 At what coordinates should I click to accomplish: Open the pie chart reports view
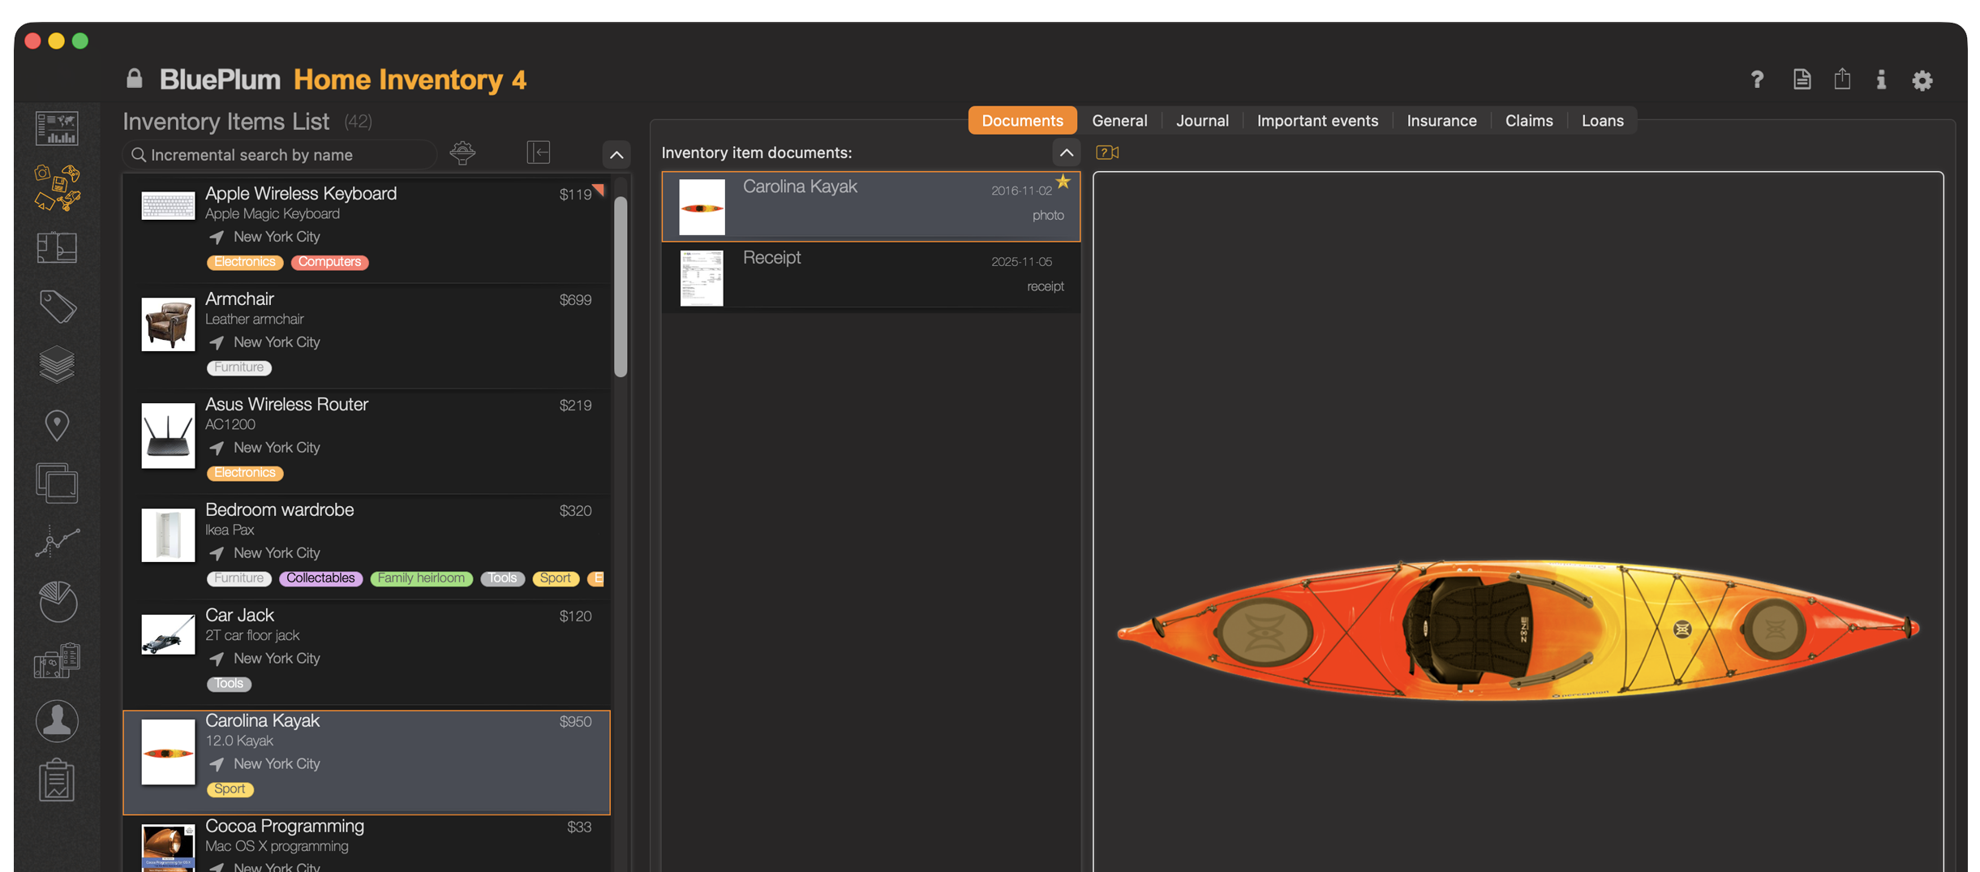pyautogui.click(x=57, y=601)
